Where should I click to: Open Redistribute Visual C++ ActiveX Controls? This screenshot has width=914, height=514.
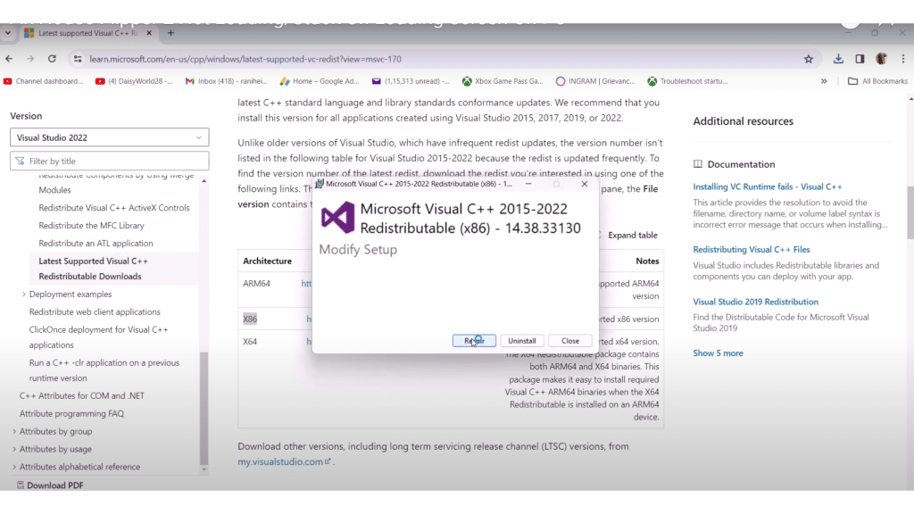[x=114, y=207]
